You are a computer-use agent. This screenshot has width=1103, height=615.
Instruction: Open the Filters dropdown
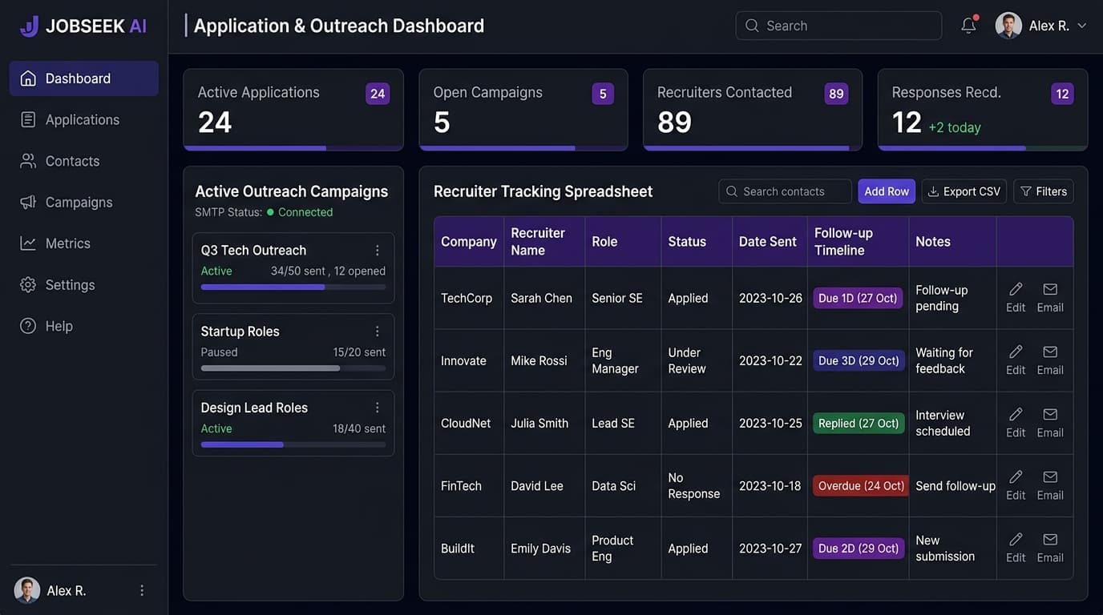click(1044, 191)
